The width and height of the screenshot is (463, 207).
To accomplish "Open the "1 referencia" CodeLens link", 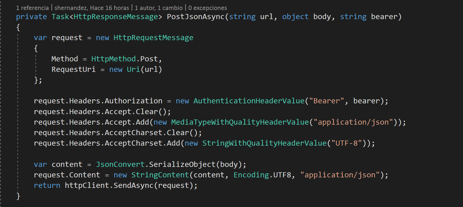I will (32, 8).
